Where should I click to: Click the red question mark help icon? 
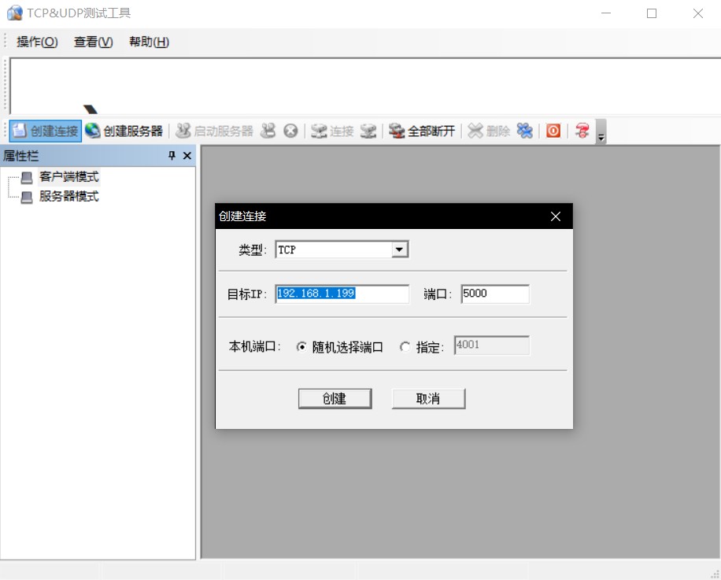582,131
